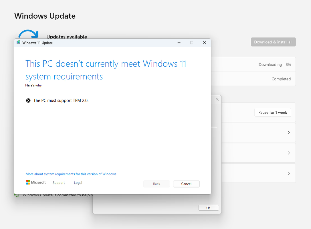The width and height of the screenshot is (311, 229).
Task: Click the Cancel button in Windows 11 Update dialog
Action: point(186,184)
